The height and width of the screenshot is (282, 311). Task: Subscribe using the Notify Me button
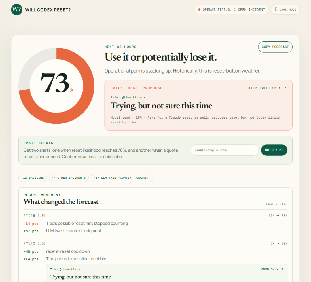(x=274, y=150)
